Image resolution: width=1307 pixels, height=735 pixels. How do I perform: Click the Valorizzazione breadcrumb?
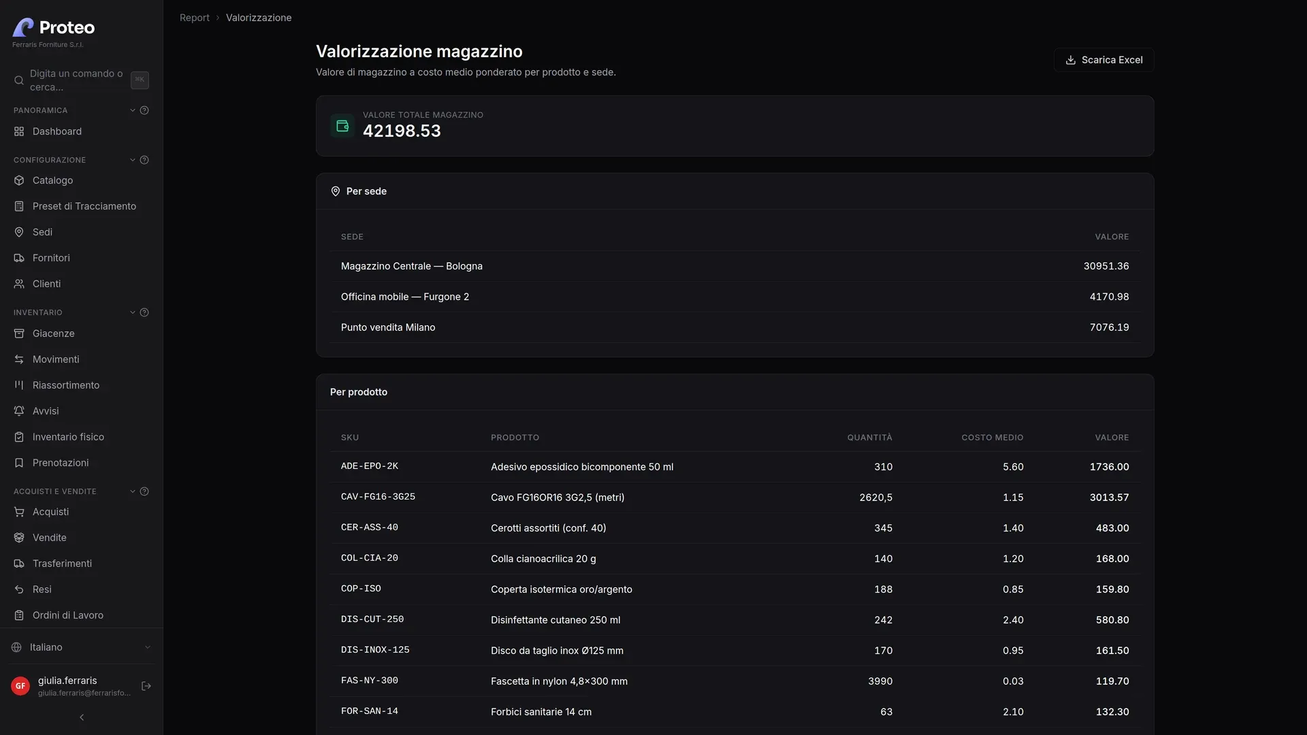[x=259, y=18]
